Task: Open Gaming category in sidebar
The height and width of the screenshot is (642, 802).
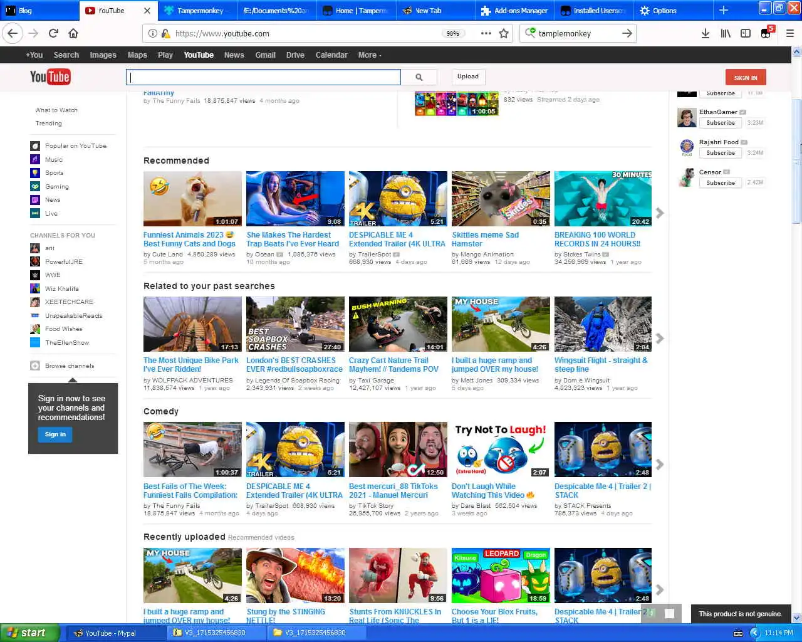Action: point(56,187)
